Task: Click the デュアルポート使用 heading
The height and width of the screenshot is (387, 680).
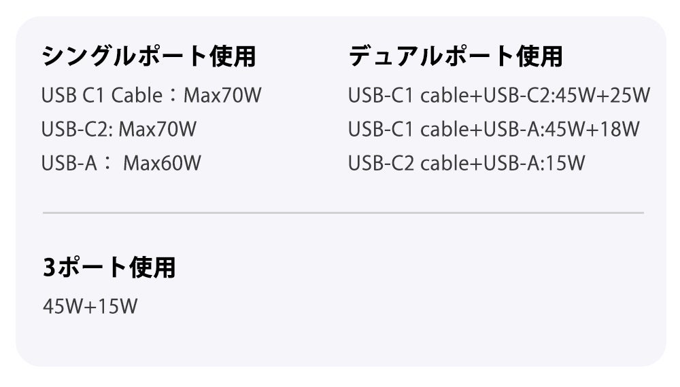Action: pyautogui.click(x=455, y=57)
